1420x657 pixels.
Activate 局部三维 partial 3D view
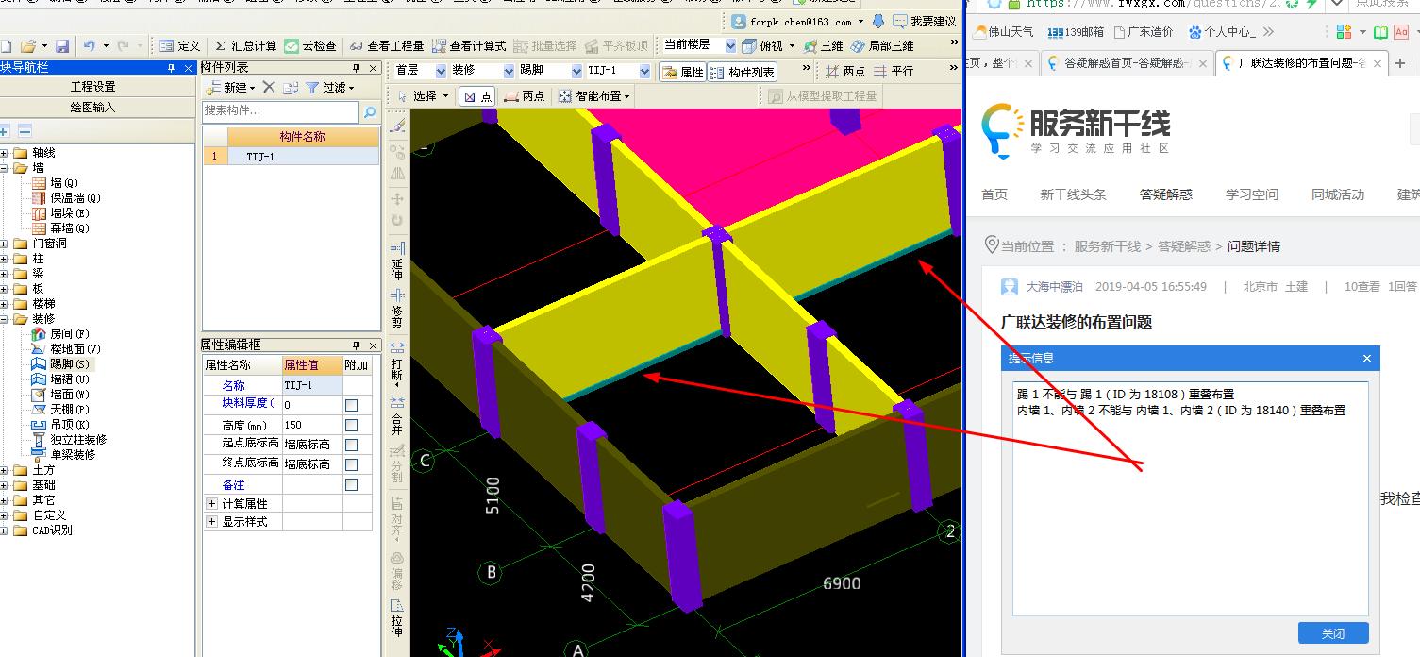pos(882,45)
